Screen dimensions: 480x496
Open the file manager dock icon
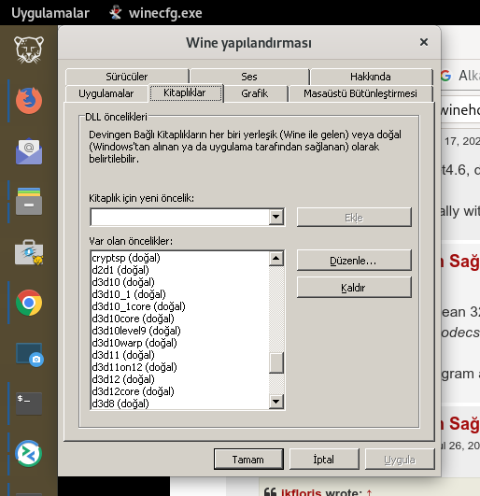29,202
